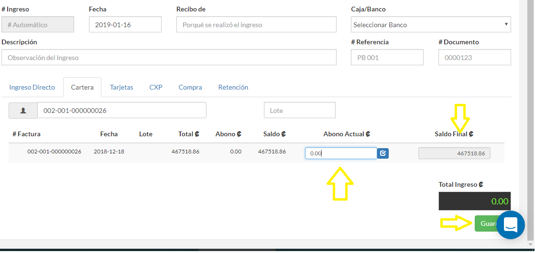Click the Descripción observation field
The image size is (535, 253).
click(169, 58)
